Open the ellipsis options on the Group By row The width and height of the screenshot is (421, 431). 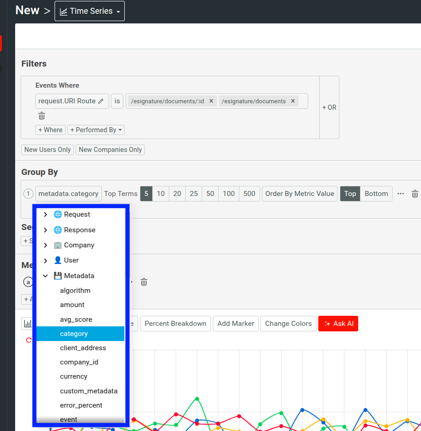coord(400,194)
